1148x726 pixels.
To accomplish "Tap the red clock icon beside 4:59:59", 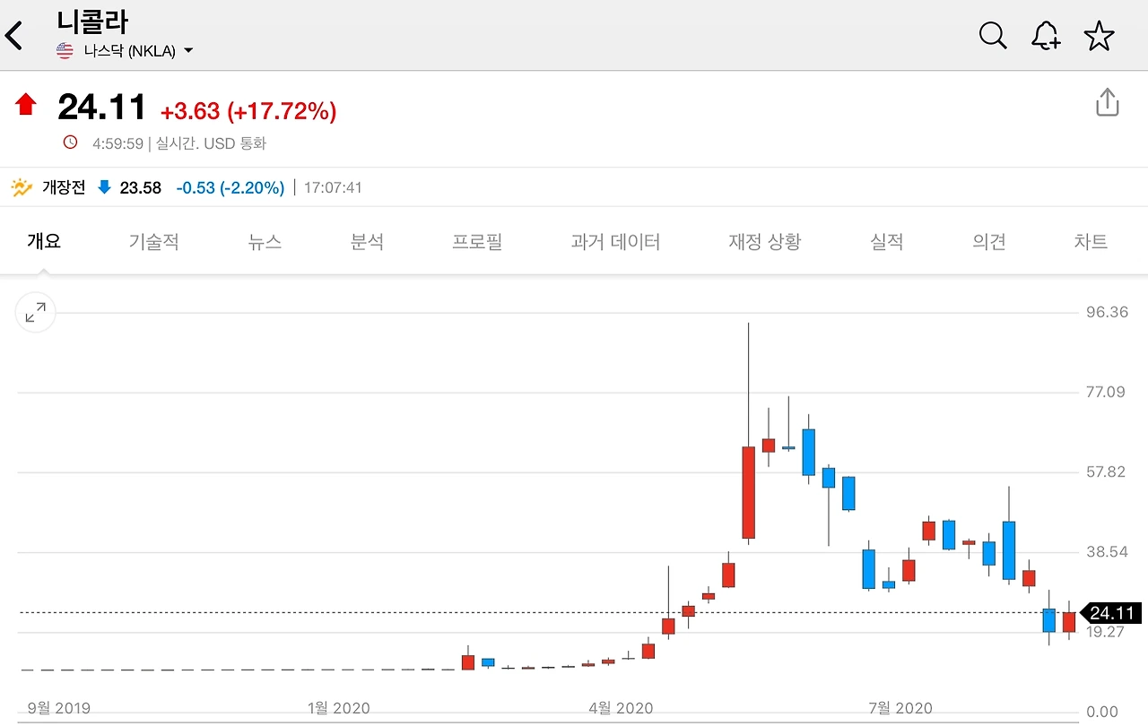I will coord(71,143).
